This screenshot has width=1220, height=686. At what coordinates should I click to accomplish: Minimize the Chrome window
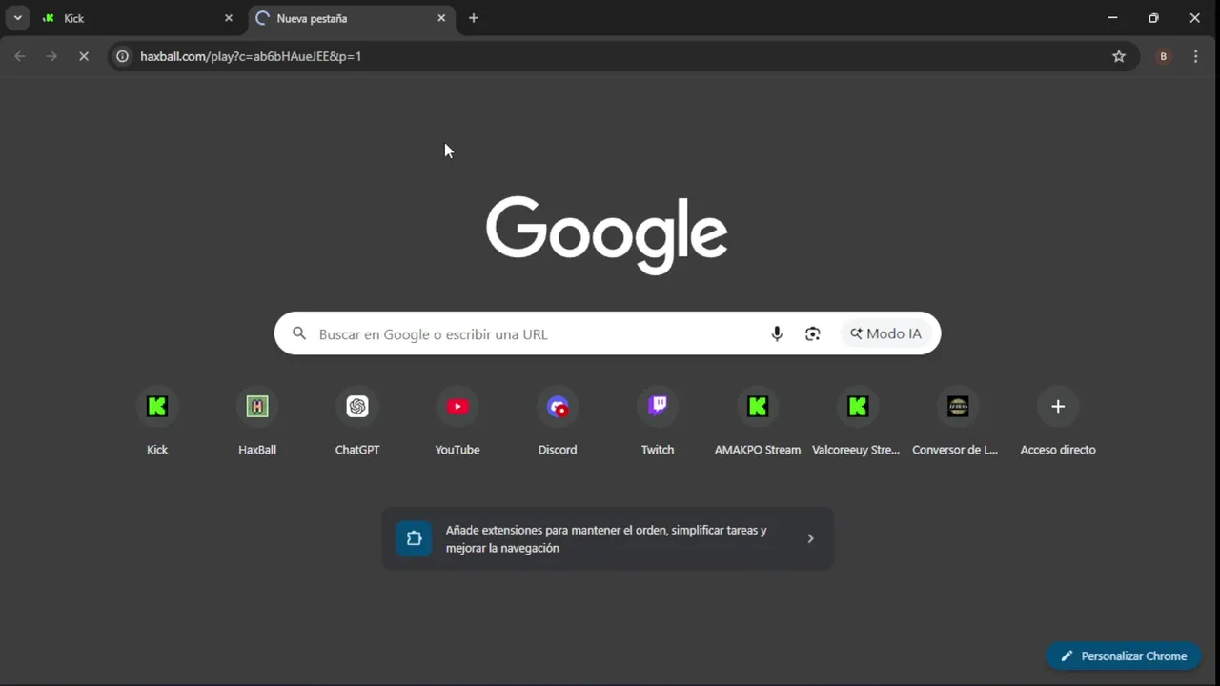coord(1112,18)
